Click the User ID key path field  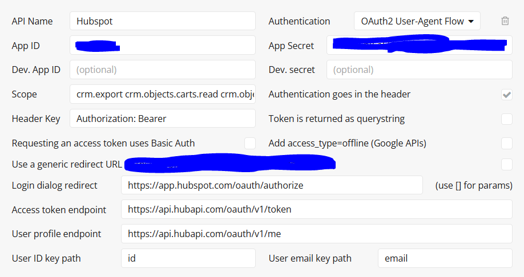click(x=188, y=258)
